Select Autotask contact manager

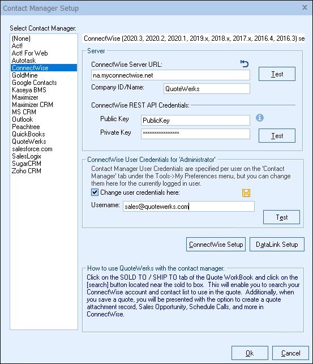point(44,61)
